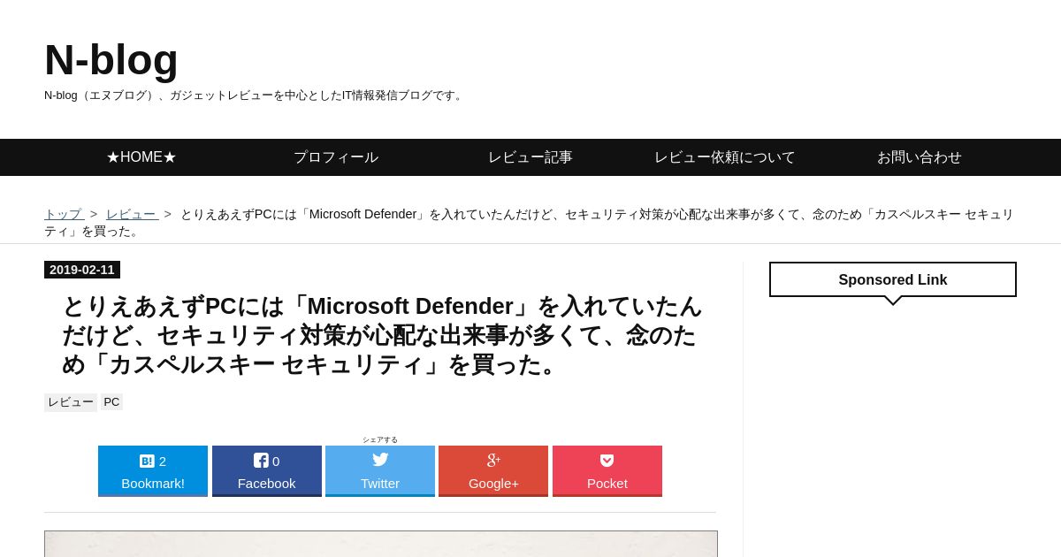Click the article headline about Microsoft Defender

pos(381,335)
